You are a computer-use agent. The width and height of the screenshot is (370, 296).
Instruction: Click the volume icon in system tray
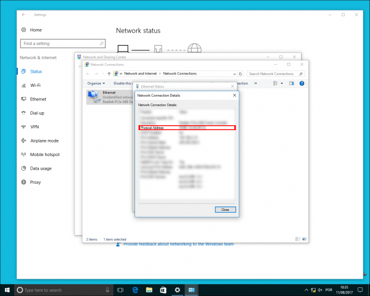click(320, 290)
